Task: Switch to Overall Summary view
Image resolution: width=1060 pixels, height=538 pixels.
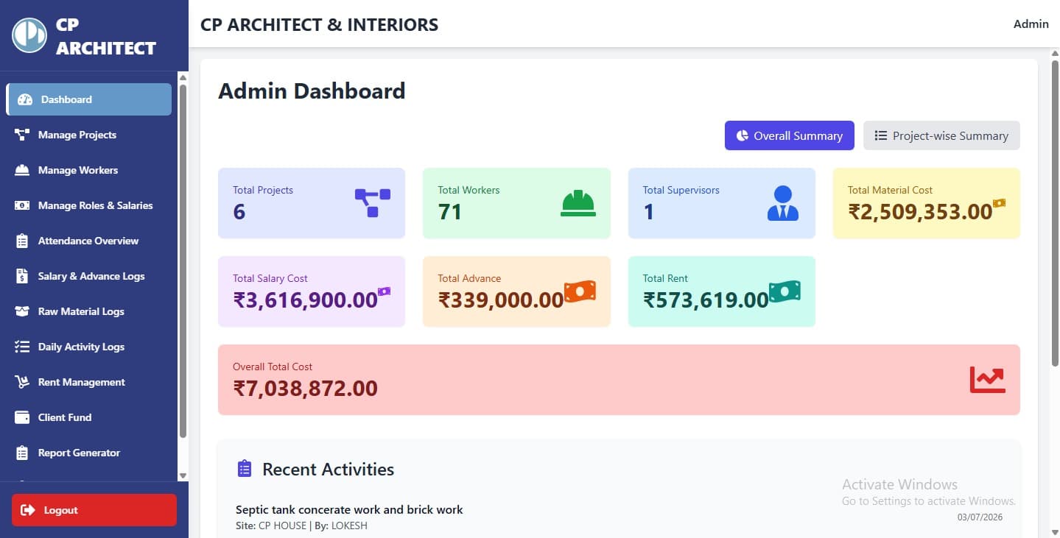Action: pyautogui.click(x=790, y=135)
